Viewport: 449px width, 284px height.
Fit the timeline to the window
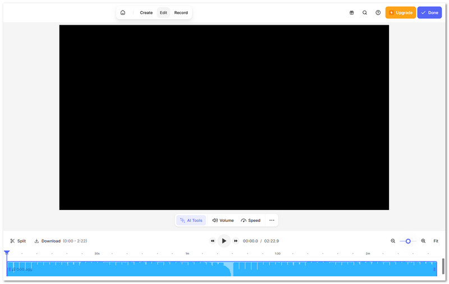coord(436,241)
